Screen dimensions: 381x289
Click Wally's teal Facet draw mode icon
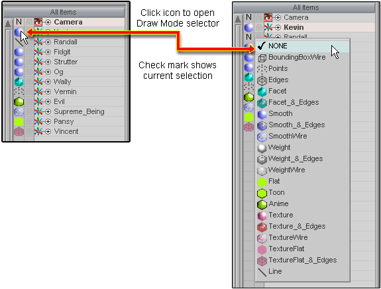coord(19,82)
